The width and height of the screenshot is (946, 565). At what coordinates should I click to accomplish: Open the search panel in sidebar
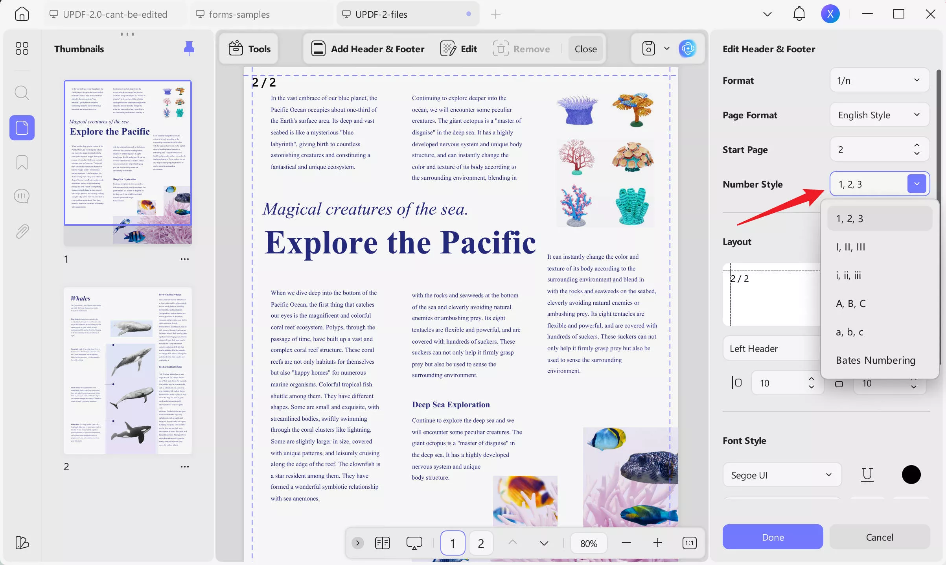(22, 93)
